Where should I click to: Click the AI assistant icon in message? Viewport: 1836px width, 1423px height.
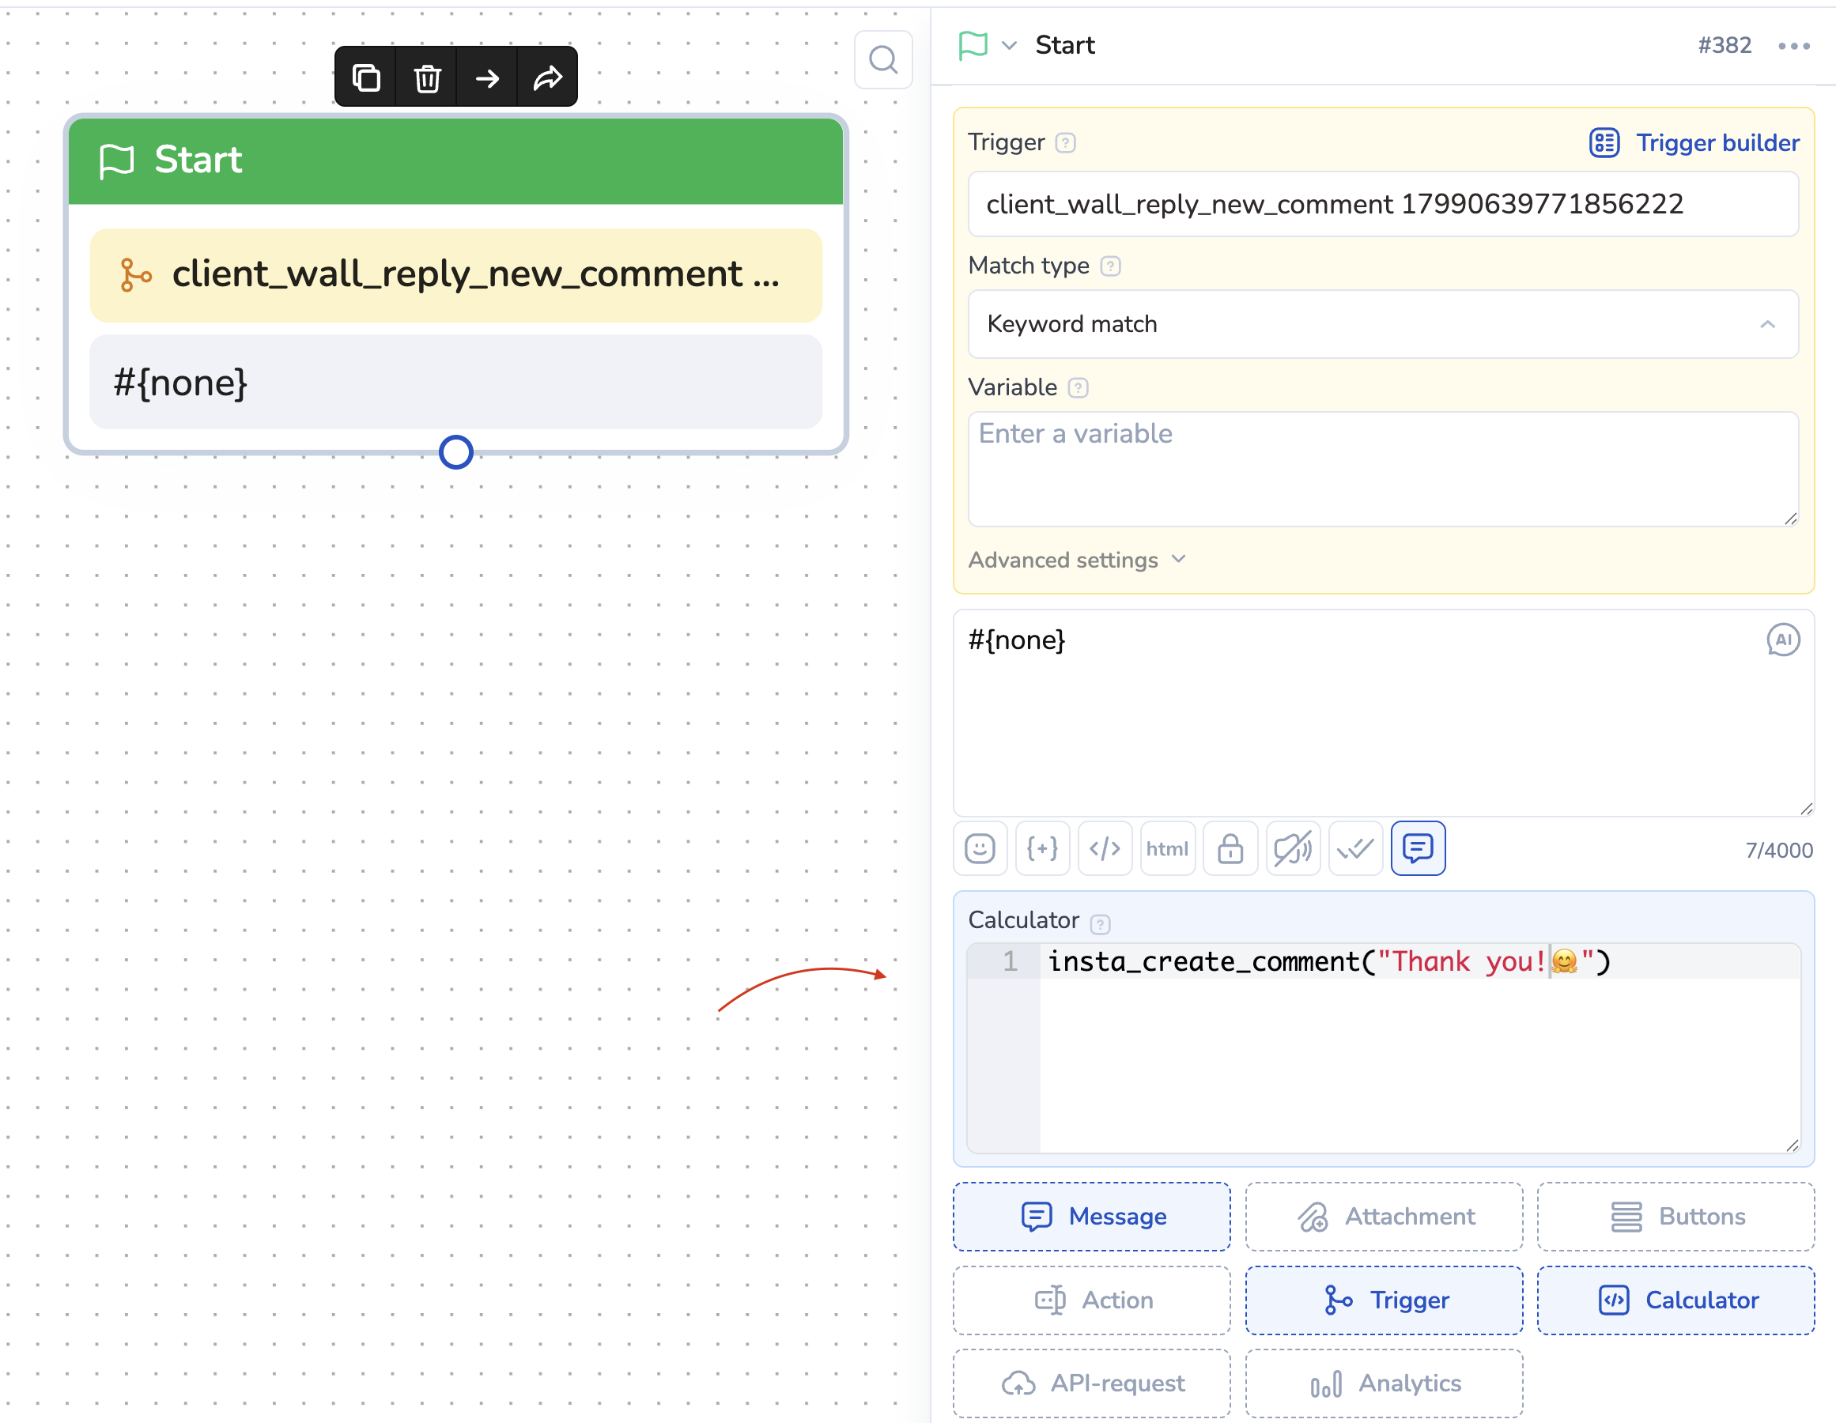[x=1782, y=640]
